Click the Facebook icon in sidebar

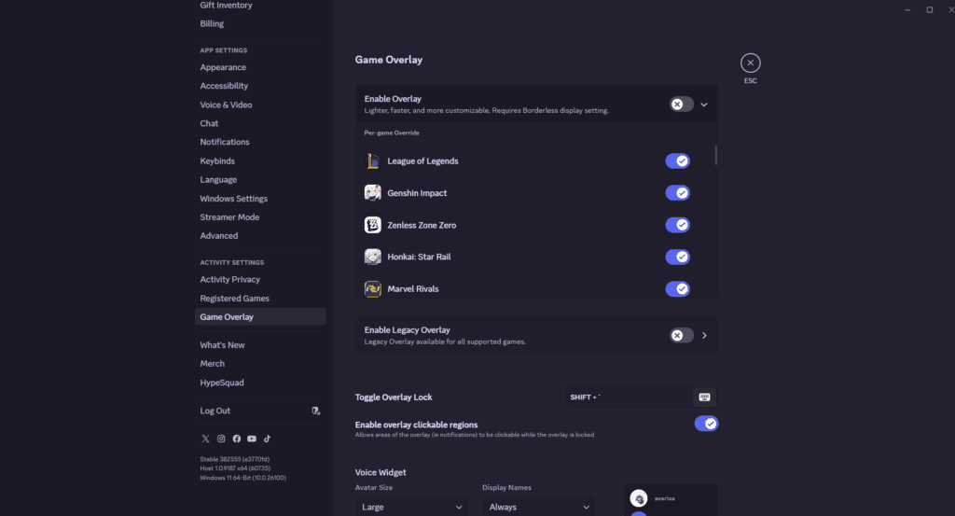[236, 439]
